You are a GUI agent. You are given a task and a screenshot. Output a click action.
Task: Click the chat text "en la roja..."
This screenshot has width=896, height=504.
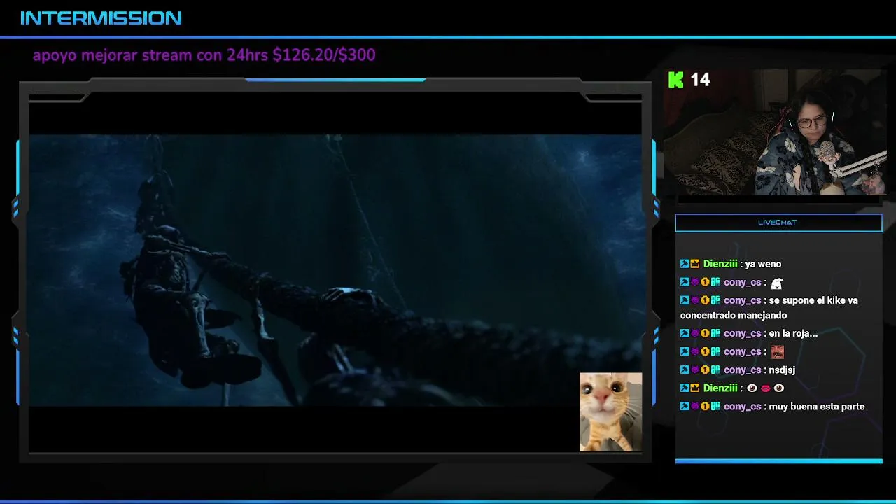point(793,334)
